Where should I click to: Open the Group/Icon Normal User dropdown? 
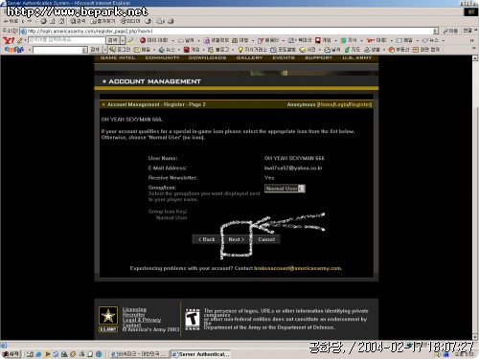point(285,189)
